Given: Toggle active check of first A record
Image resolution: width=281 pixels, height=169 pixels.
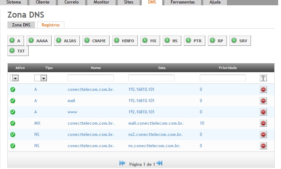Looking at the screenshot, I should click(13, 89).
